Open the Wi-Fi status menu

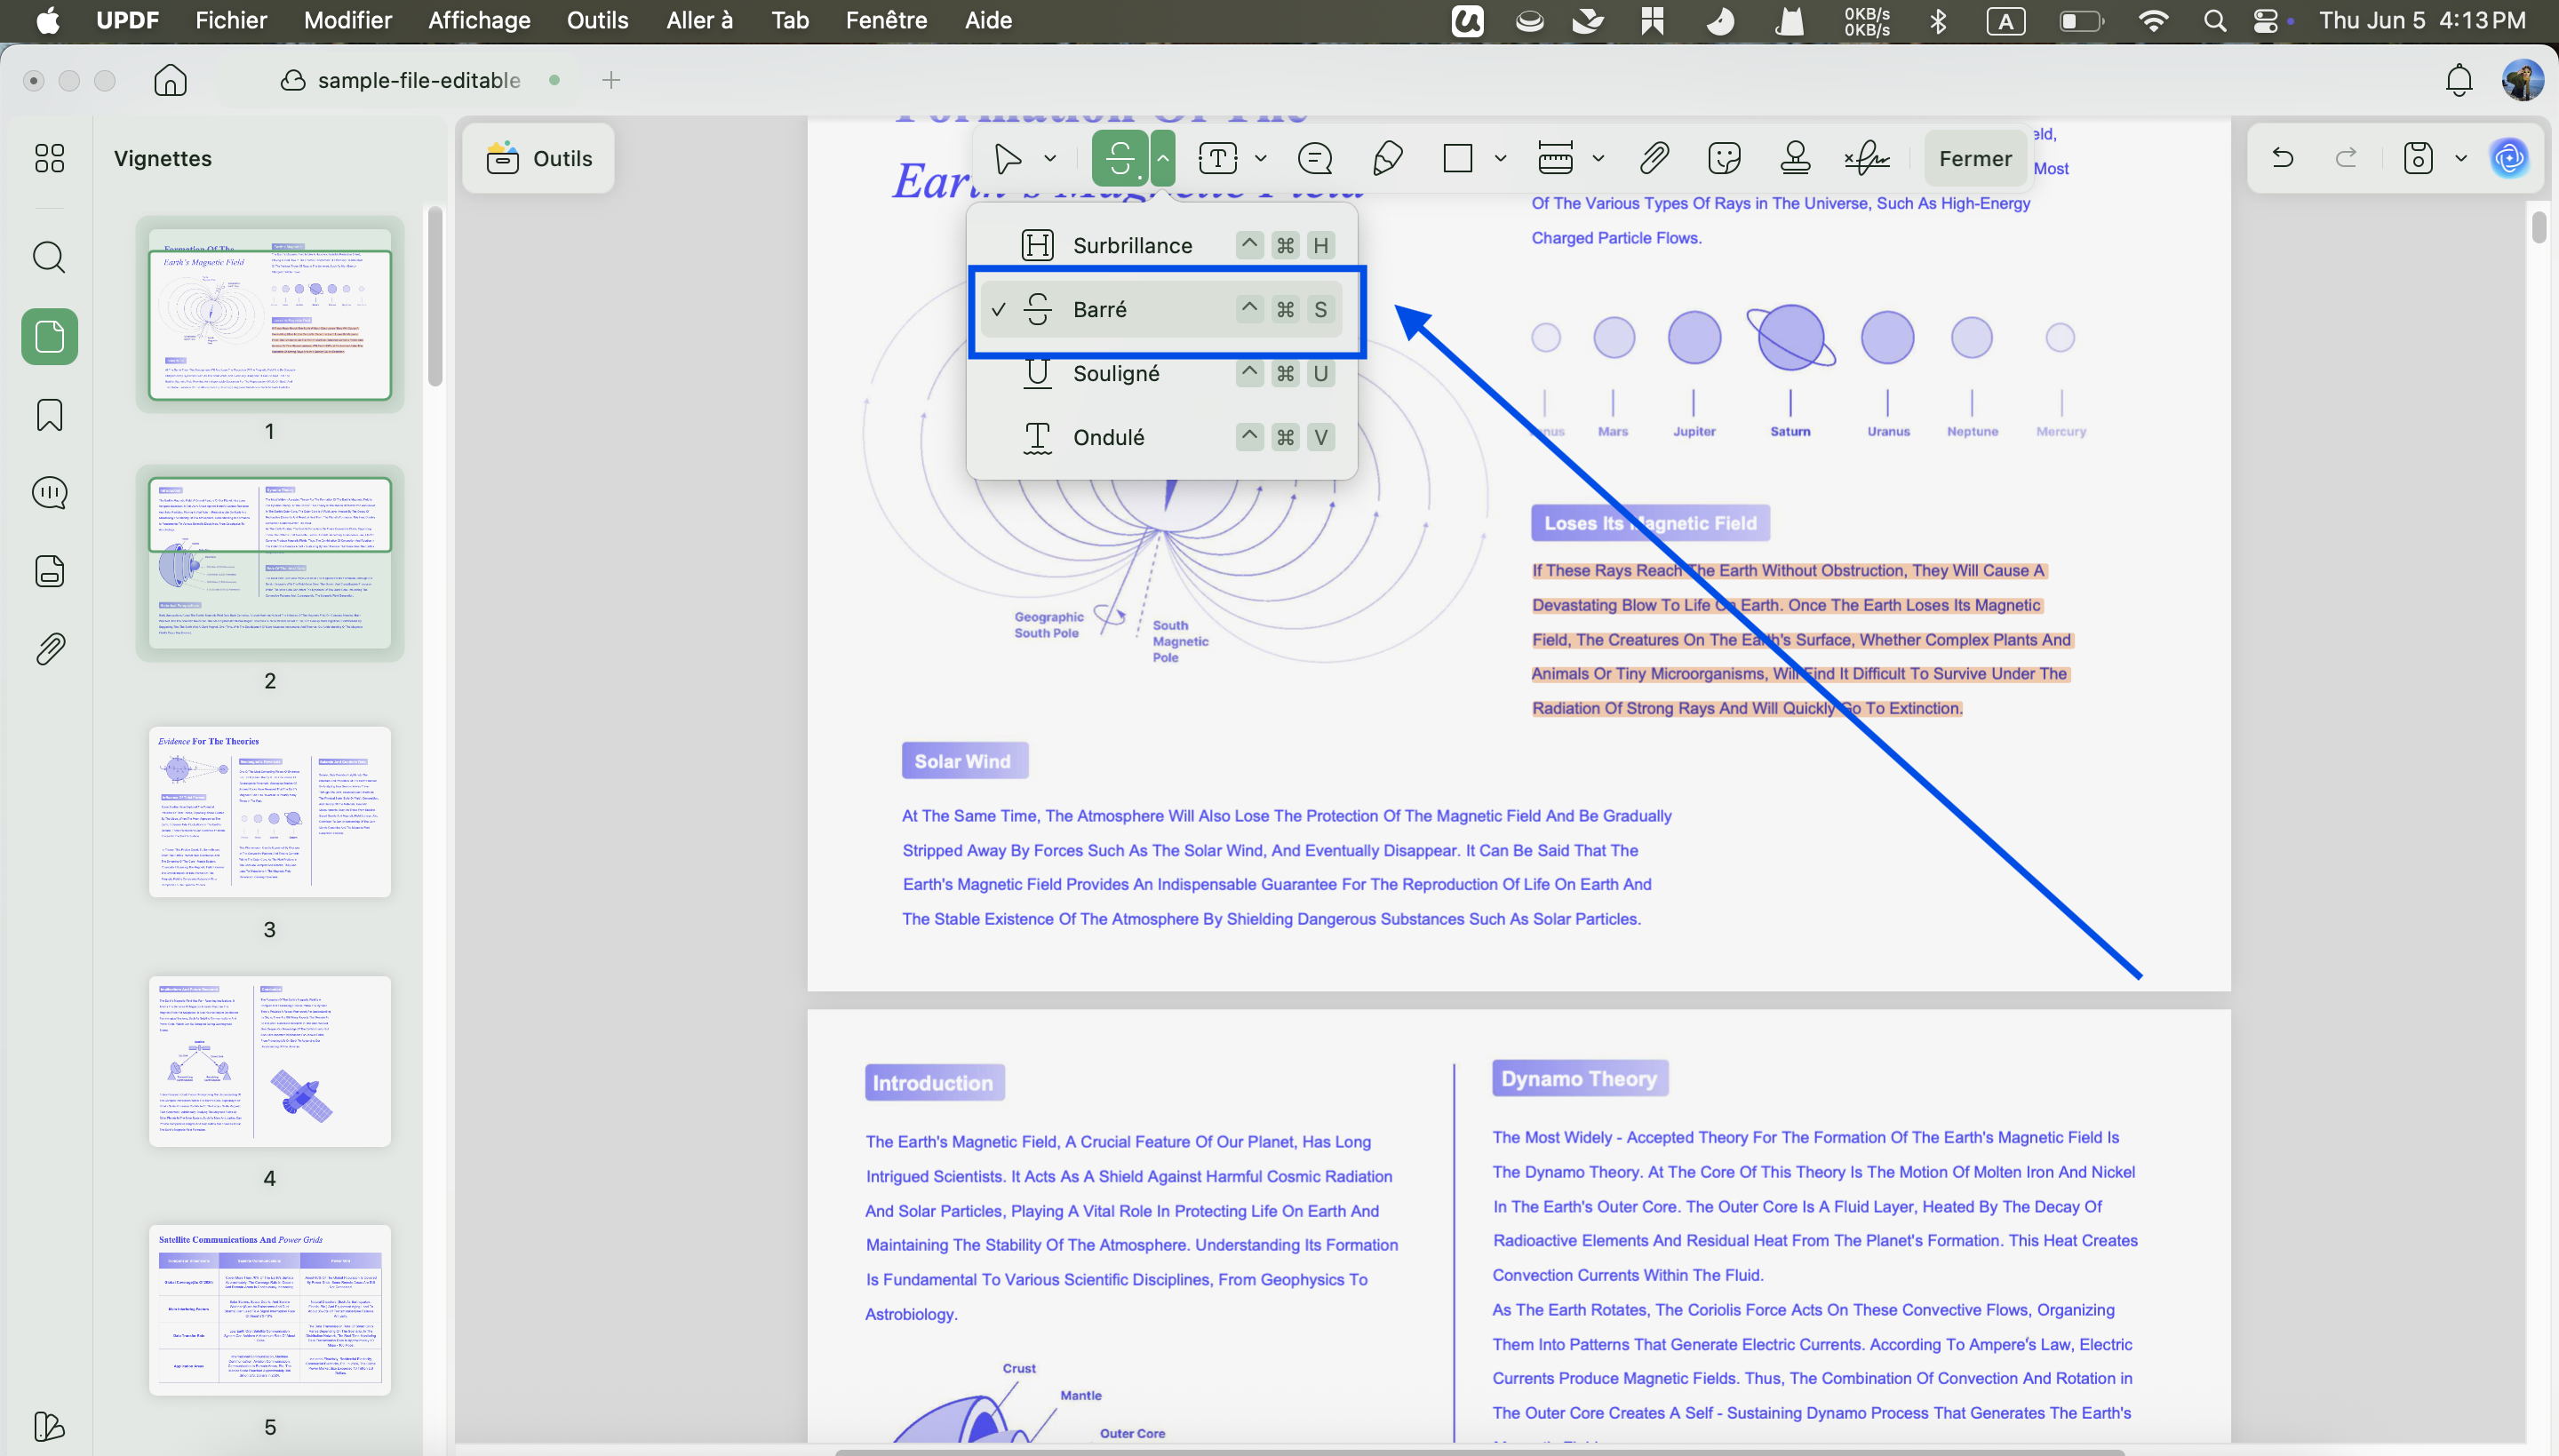click(x=2153, y=20)
